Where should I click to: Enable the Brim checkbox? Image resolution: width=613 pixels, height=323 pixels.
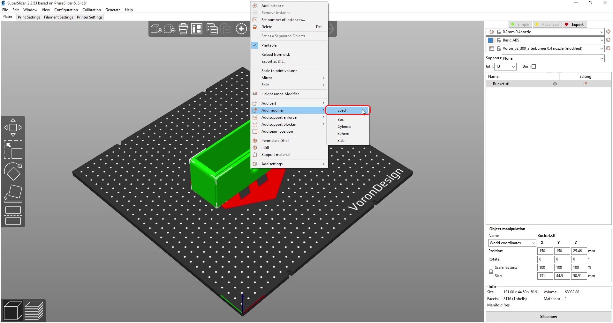(x=534, y=67)
